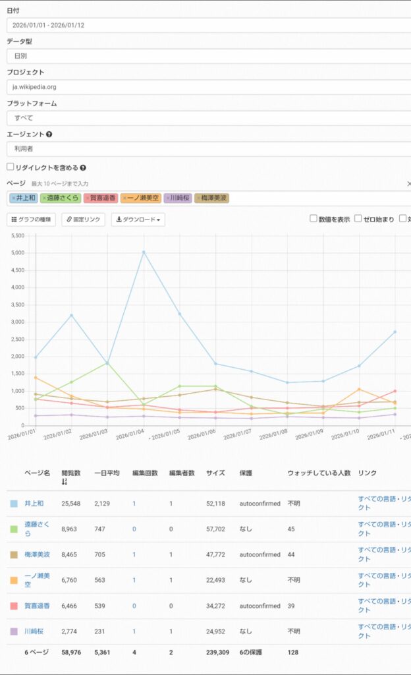Open the グラフの種類 chooser
Viewport: 411px width, 675px height.
click(x=31, y=220)
